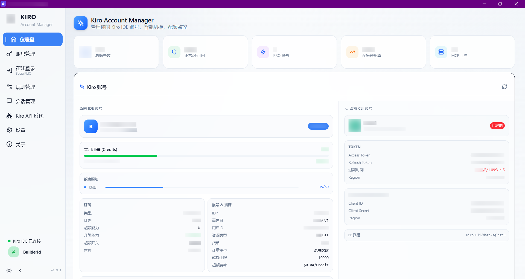Open 在线登录 Social/IdC in the sidebar

tap(33, 70)
